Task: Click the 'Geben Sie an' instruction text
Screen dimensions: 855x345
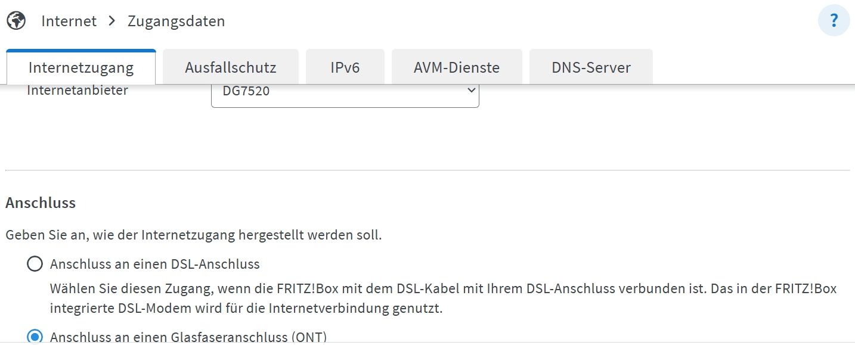Action: tap(194, 235)
